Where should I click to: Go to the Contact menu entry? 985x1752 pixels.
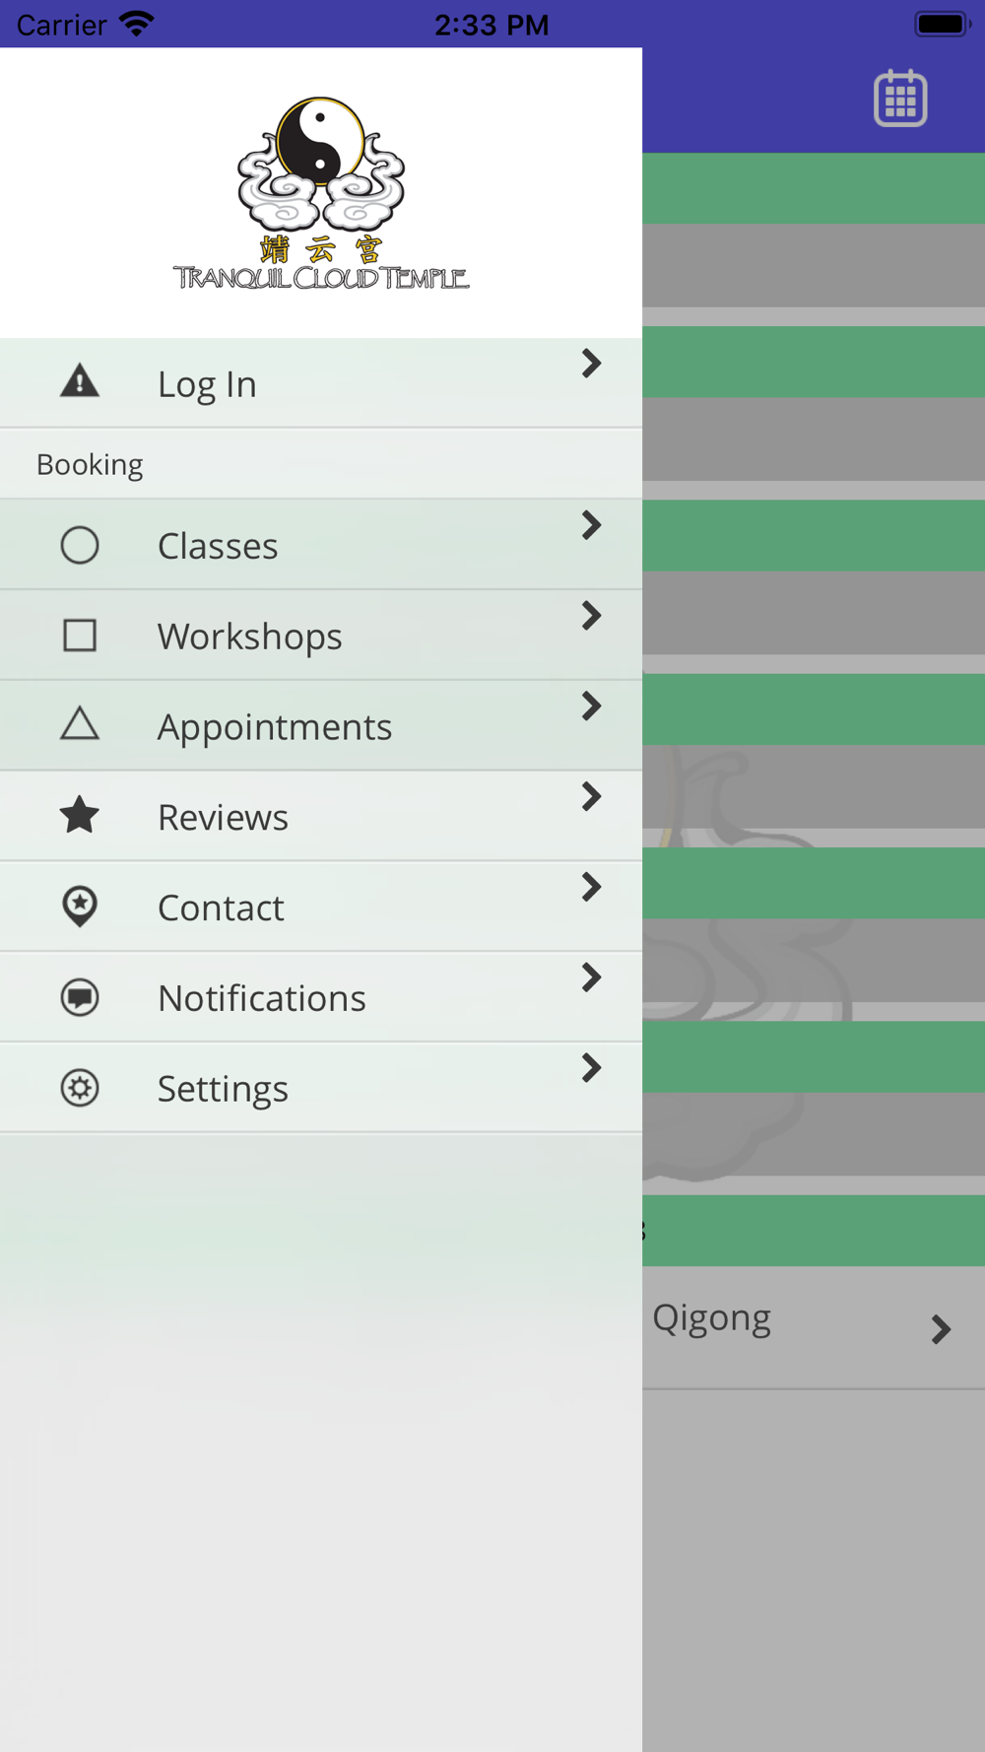321,907
